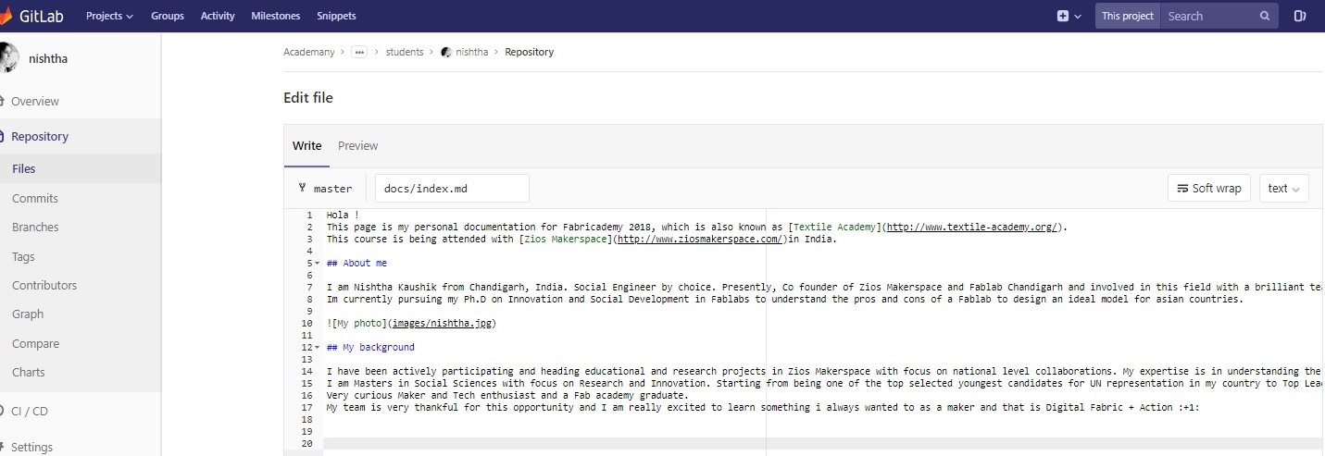
Task: Expand the breadcrumb ellipsis button
Action: click(x=359, y=52)
